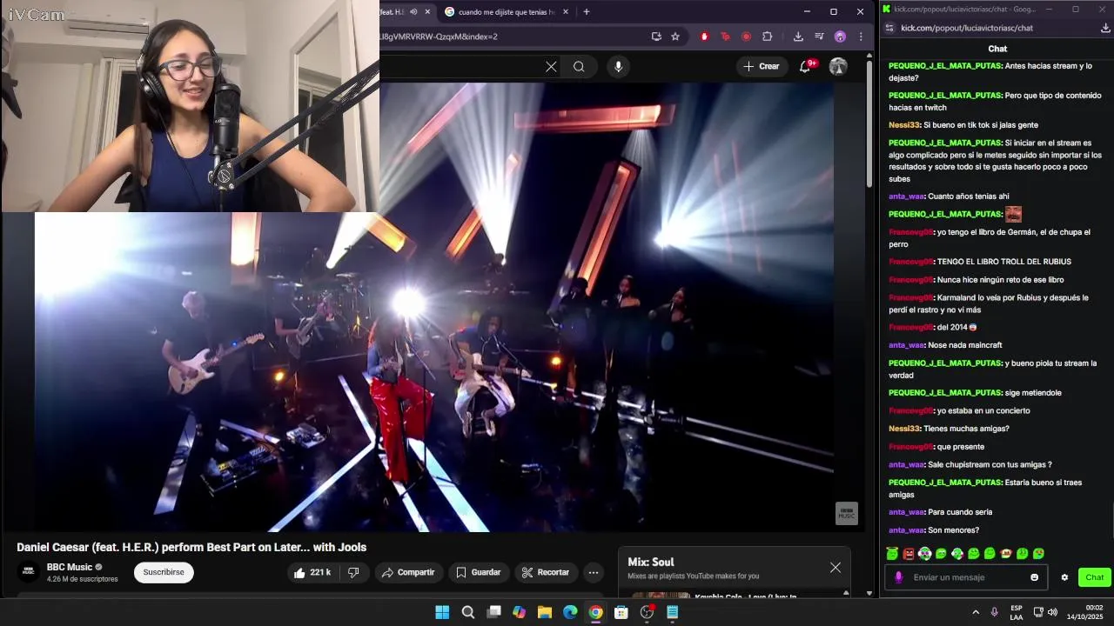Open a new Chrome tab
This screenshot has height=626, width=1114.
tap(587, 12)
